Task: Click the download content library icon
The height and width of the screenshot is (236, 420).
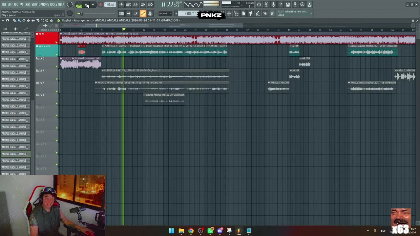Action: pos(309,5)
